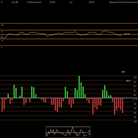This screenshot has width=138, height=138.
Task: Click the Mangalam Global Ent Ltd title text
Action: tap(119, 2)
